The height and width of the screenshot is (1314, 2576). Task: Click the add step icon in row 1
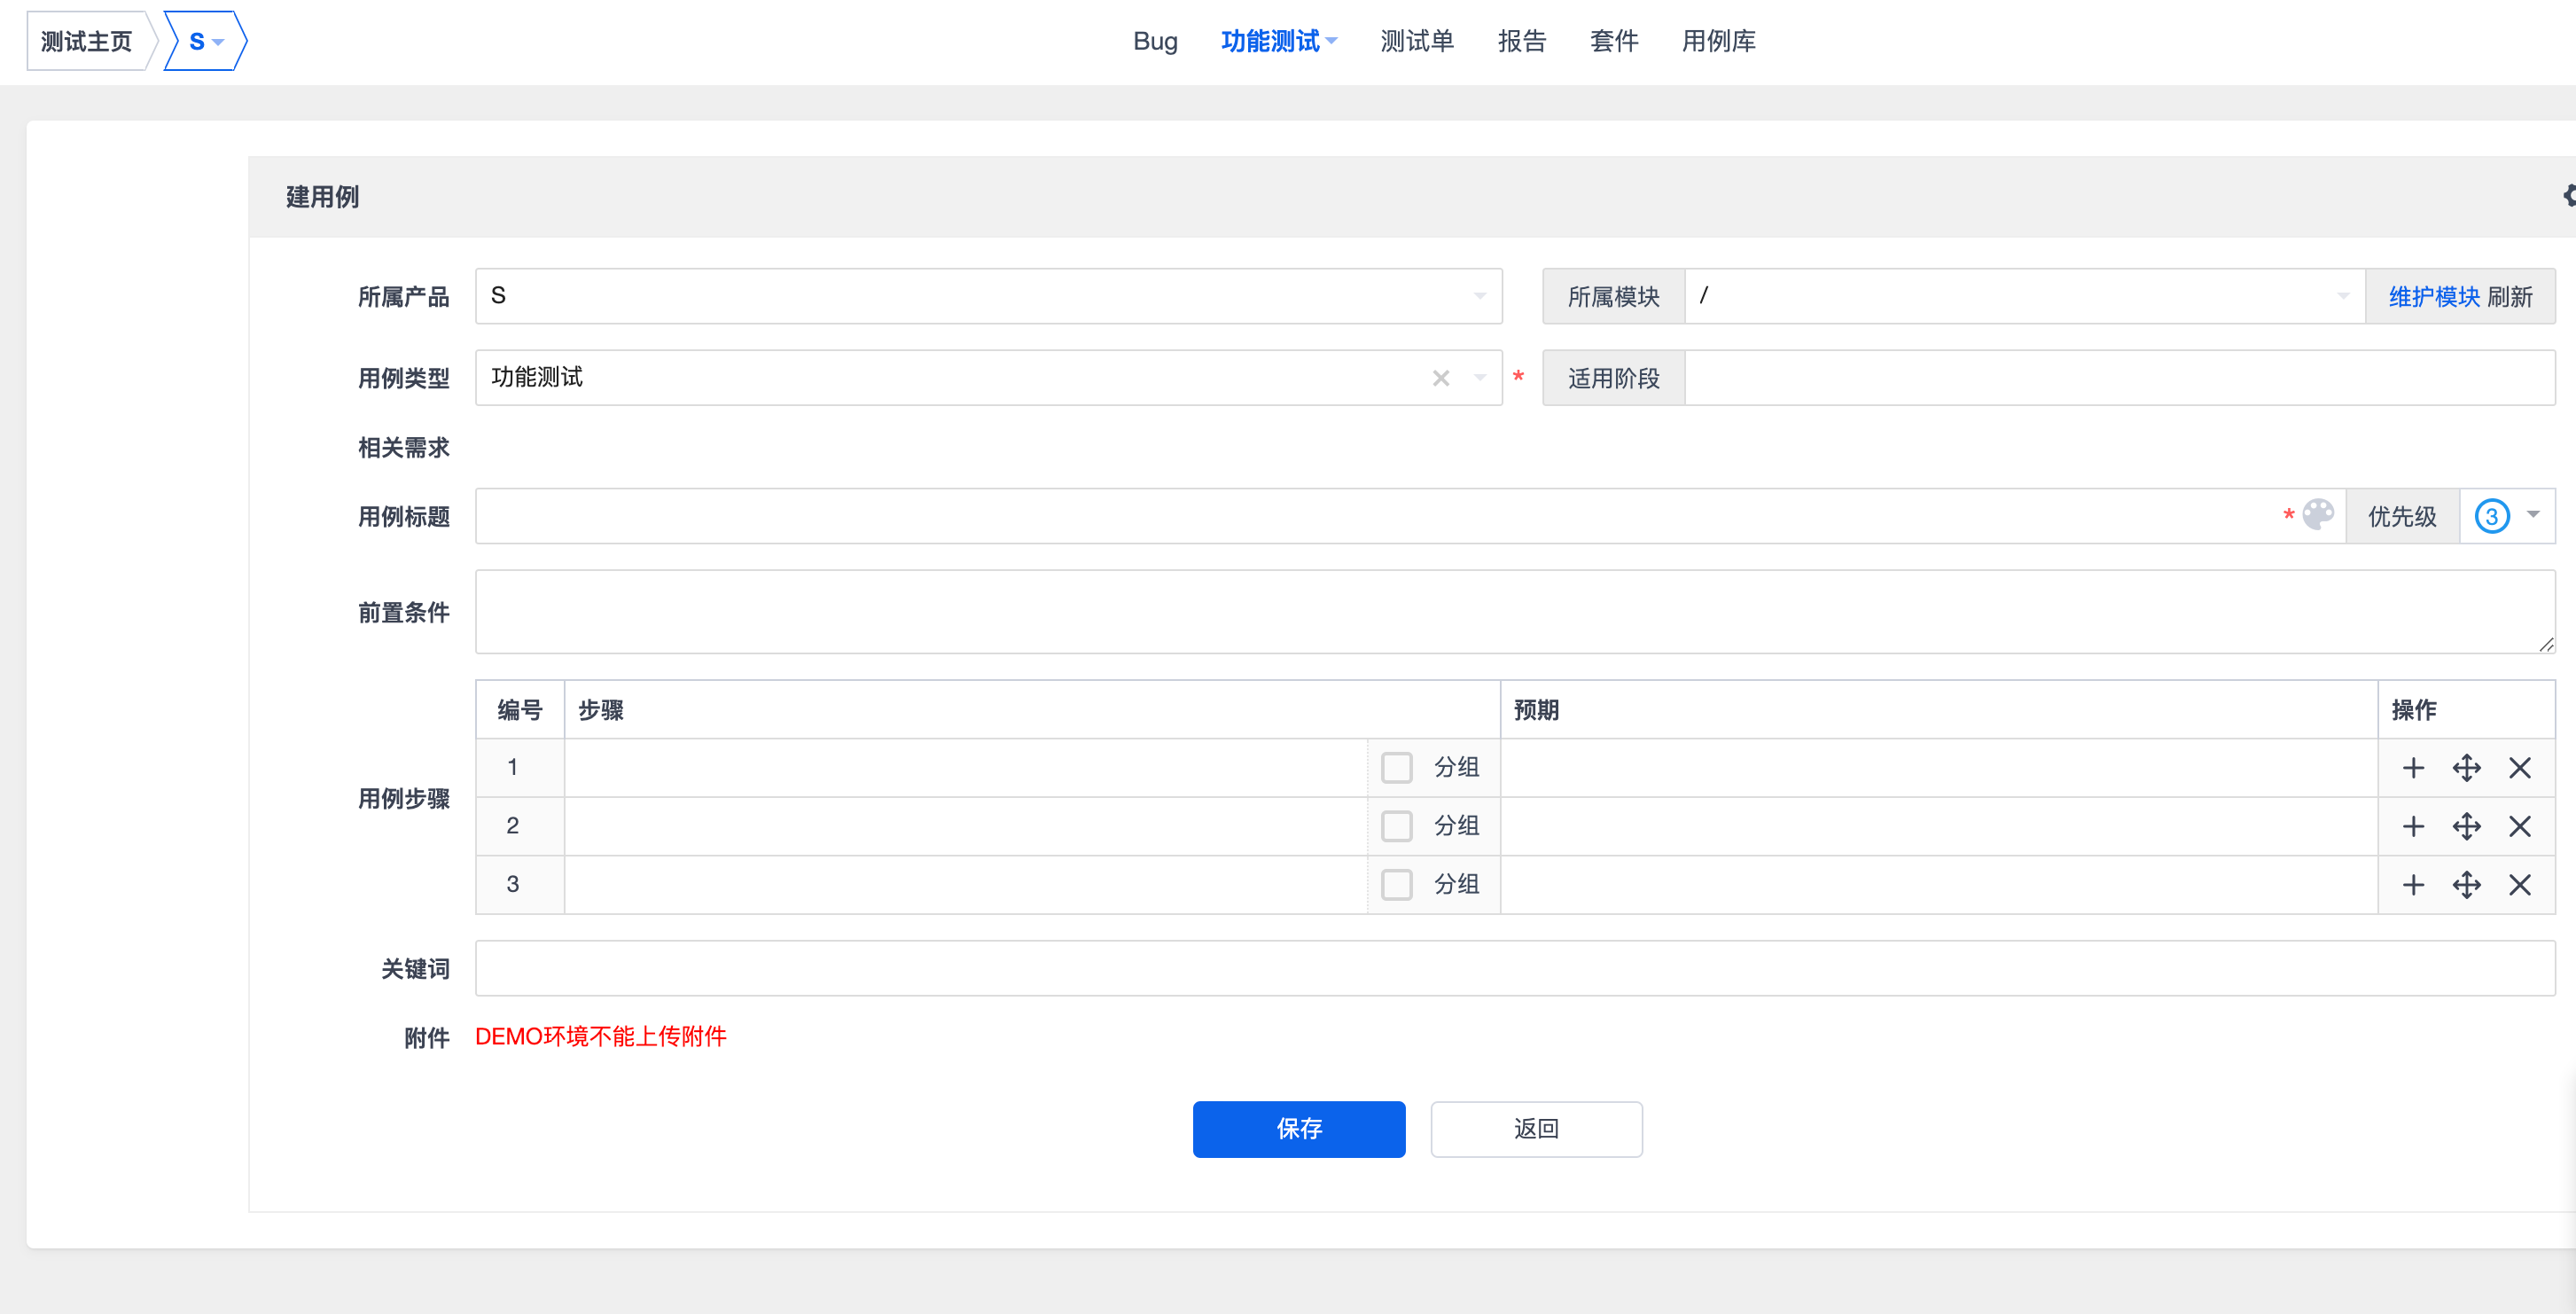pos(2413,768)
